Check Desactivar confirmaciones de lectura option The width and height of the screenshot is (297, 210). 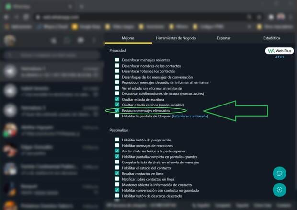tap(117, 93)
